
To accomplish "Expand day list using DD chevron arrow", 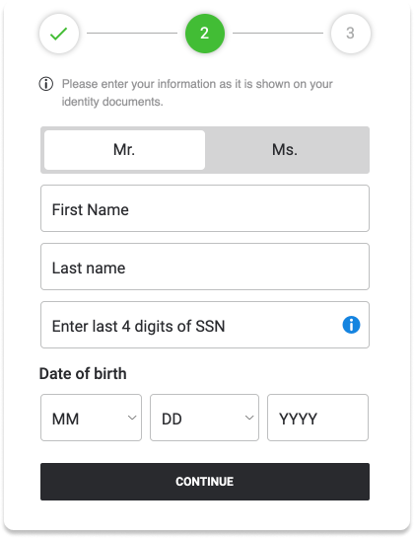I will pos(249,418).
